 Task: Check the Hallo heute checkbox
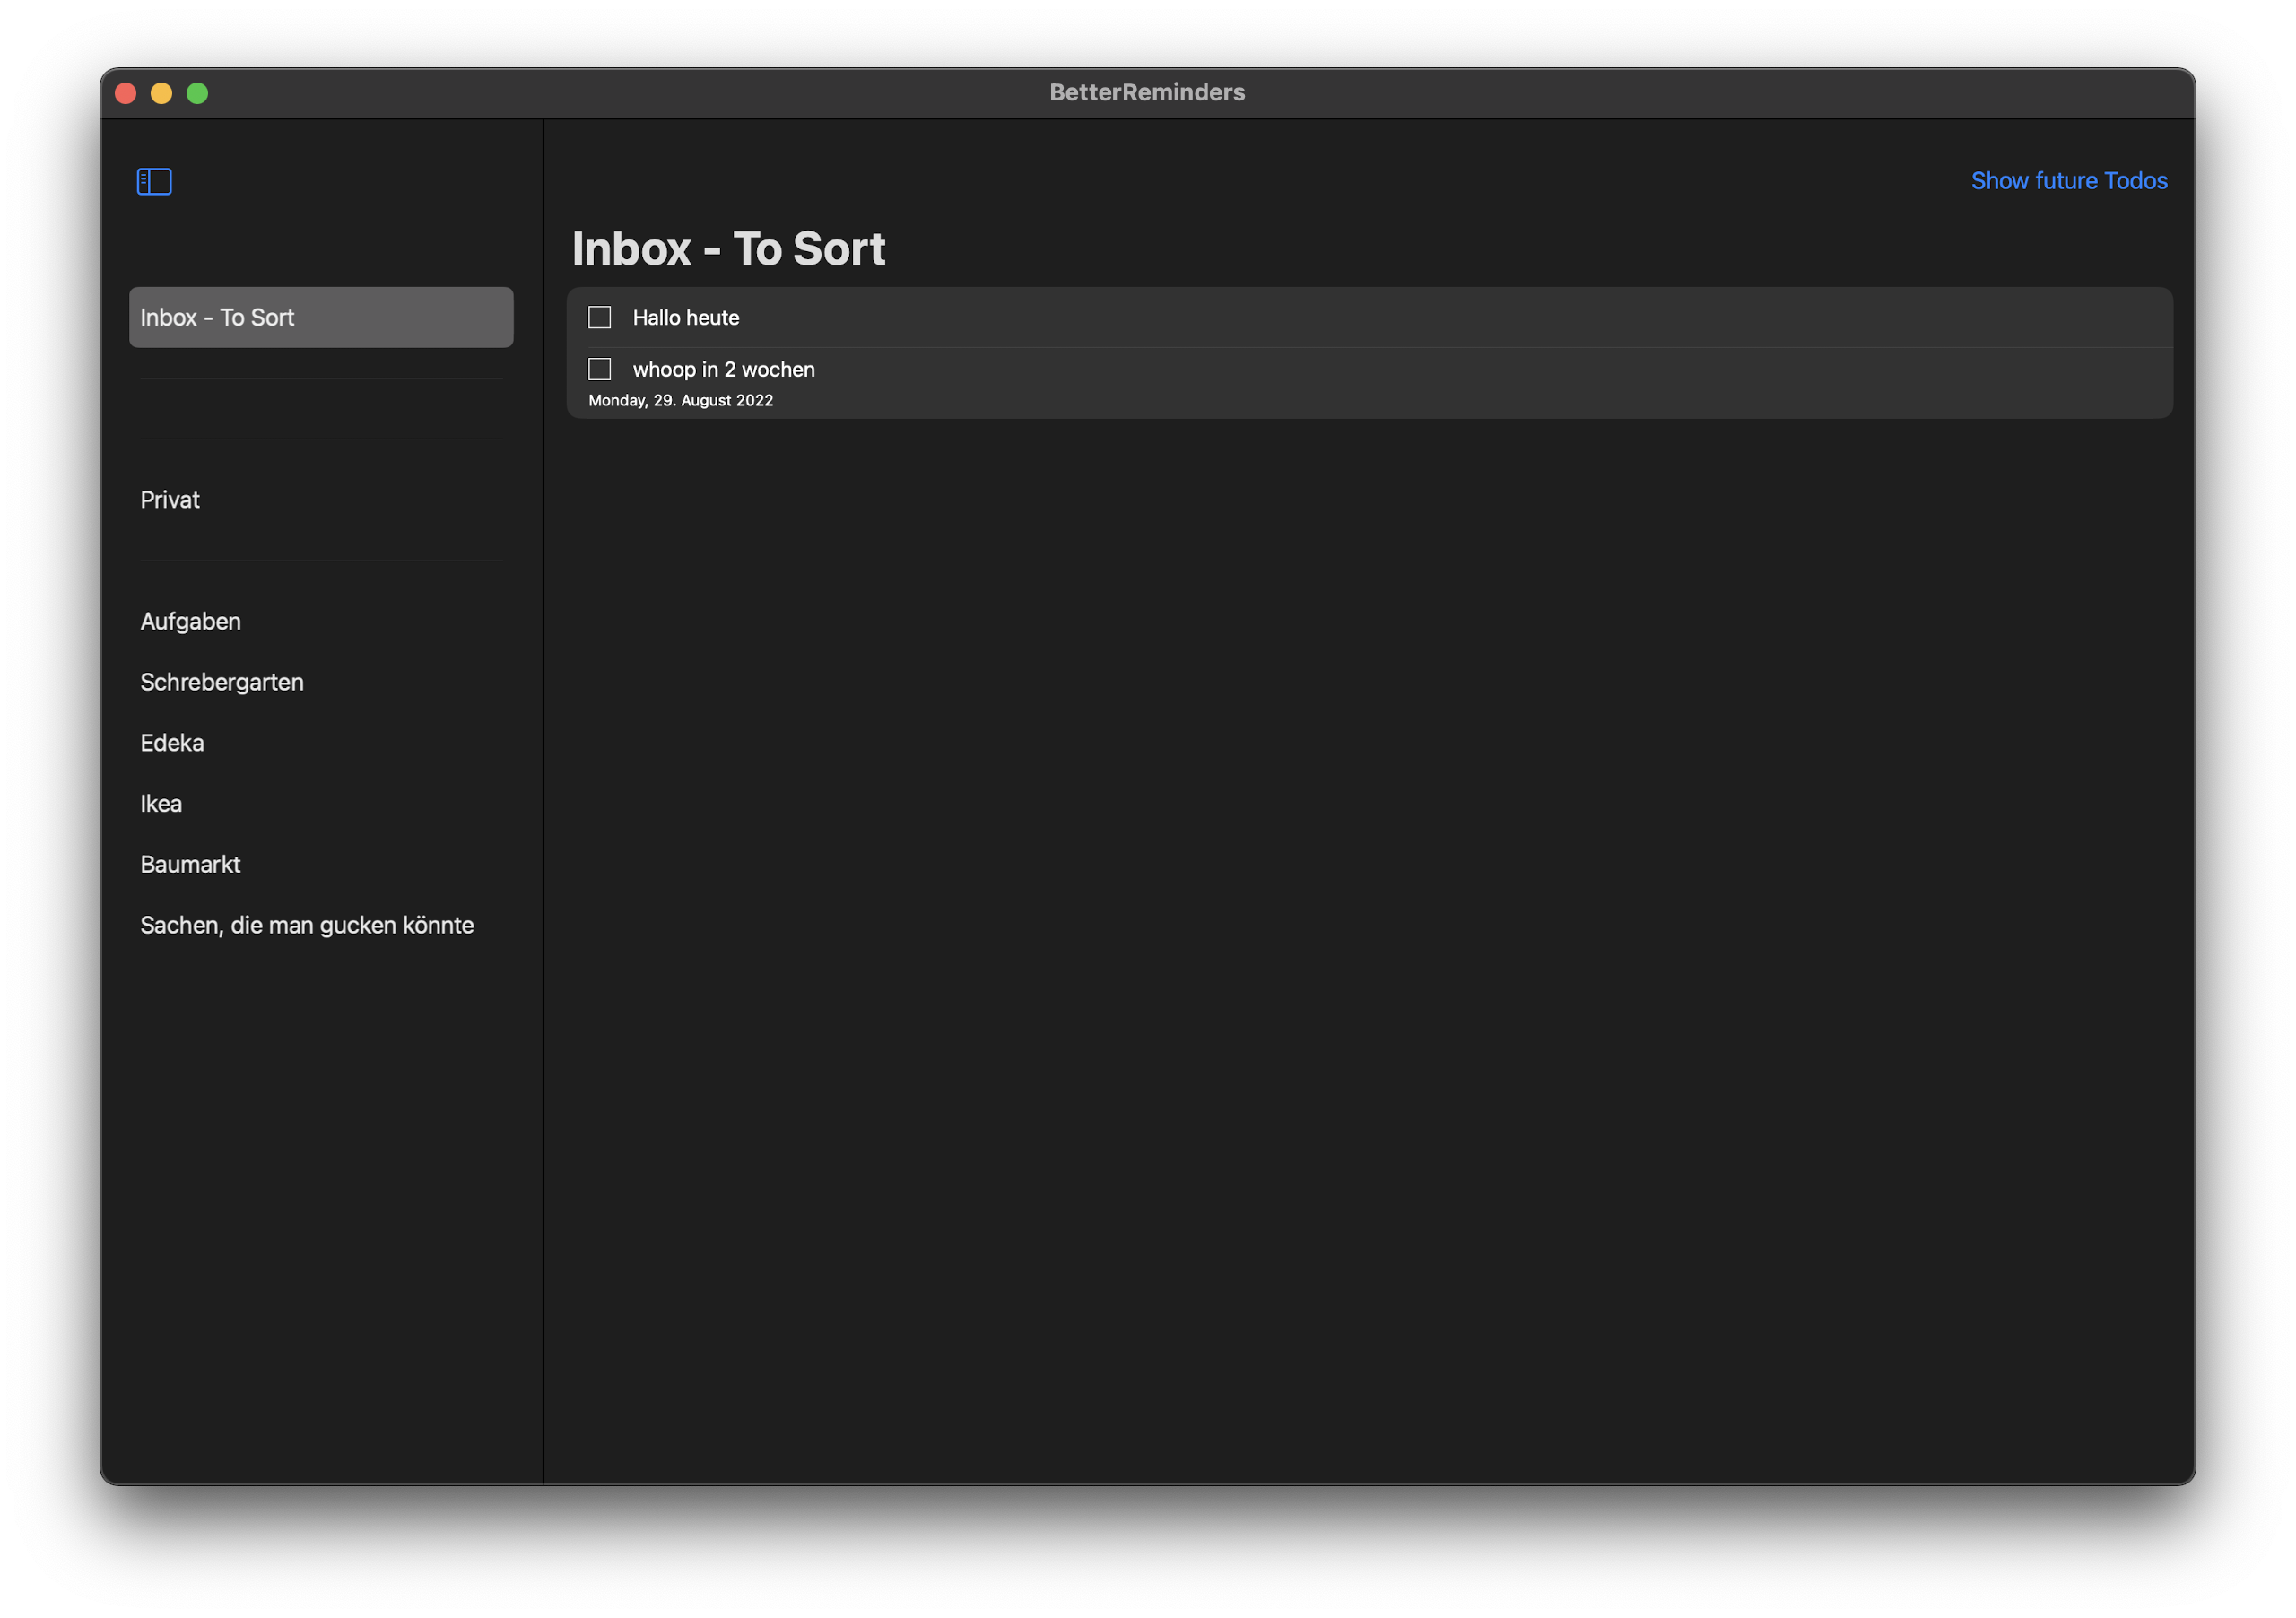pos(599,317)
